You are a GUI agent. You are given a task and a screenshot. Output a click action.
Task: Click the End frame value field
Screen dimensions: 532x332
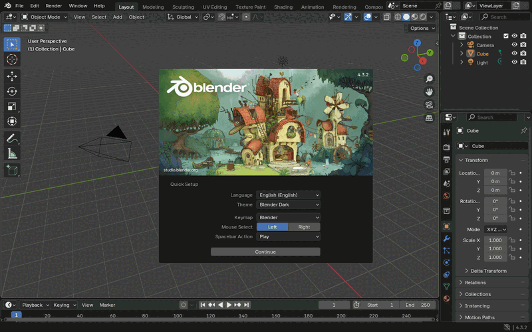point(418,305)
